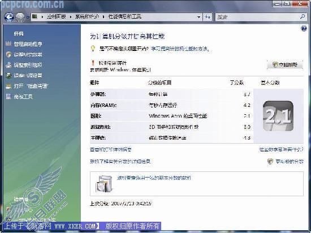Image resolution: width=311 pixels, height=233 pixels.
Task: Open the 调整视觉效果 task link
Action: pos(28,54)
